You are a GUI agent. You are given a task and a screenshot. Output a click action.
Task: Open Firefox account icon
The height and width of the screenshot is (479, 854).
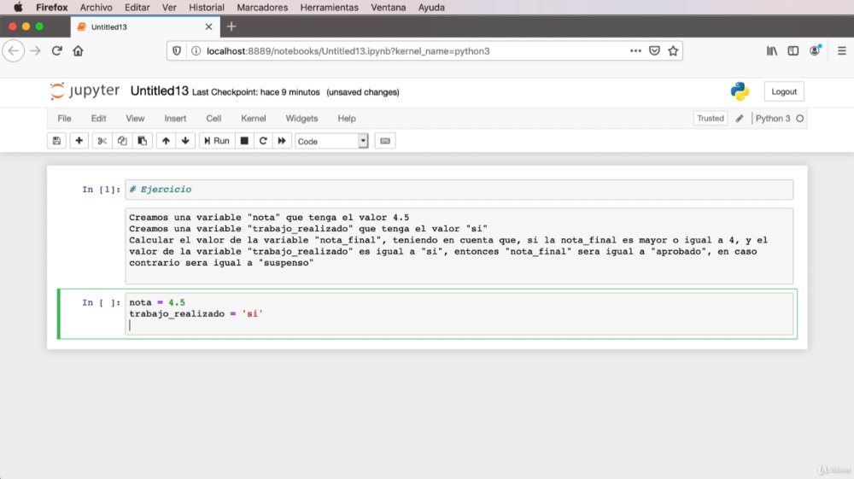pos(815,50)
